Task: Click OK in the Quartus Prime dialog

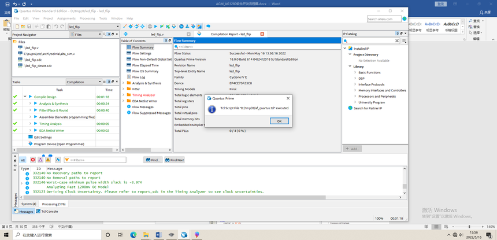Action: click(279, 121)
